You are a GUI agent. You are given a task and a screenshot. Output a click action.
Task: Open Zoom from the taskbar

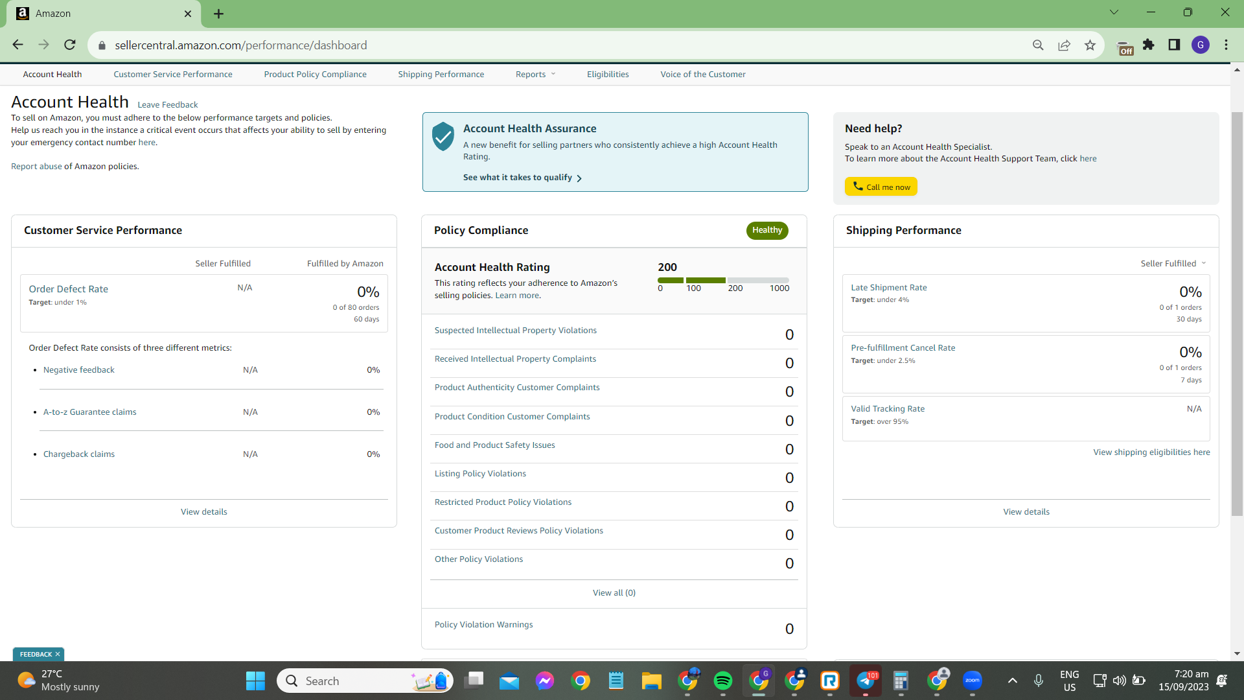coord(973,681)
